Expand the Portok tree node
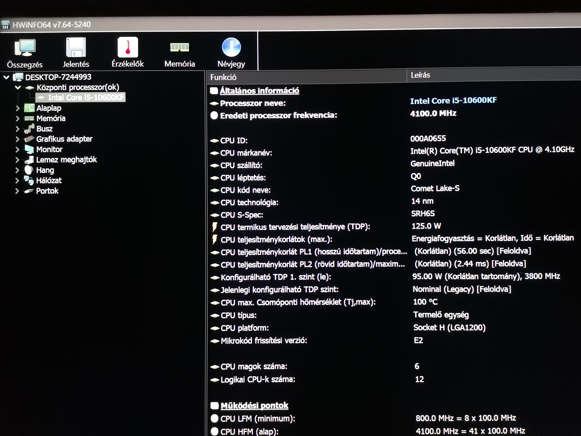 pyautogui.click(x=17, y=191)
